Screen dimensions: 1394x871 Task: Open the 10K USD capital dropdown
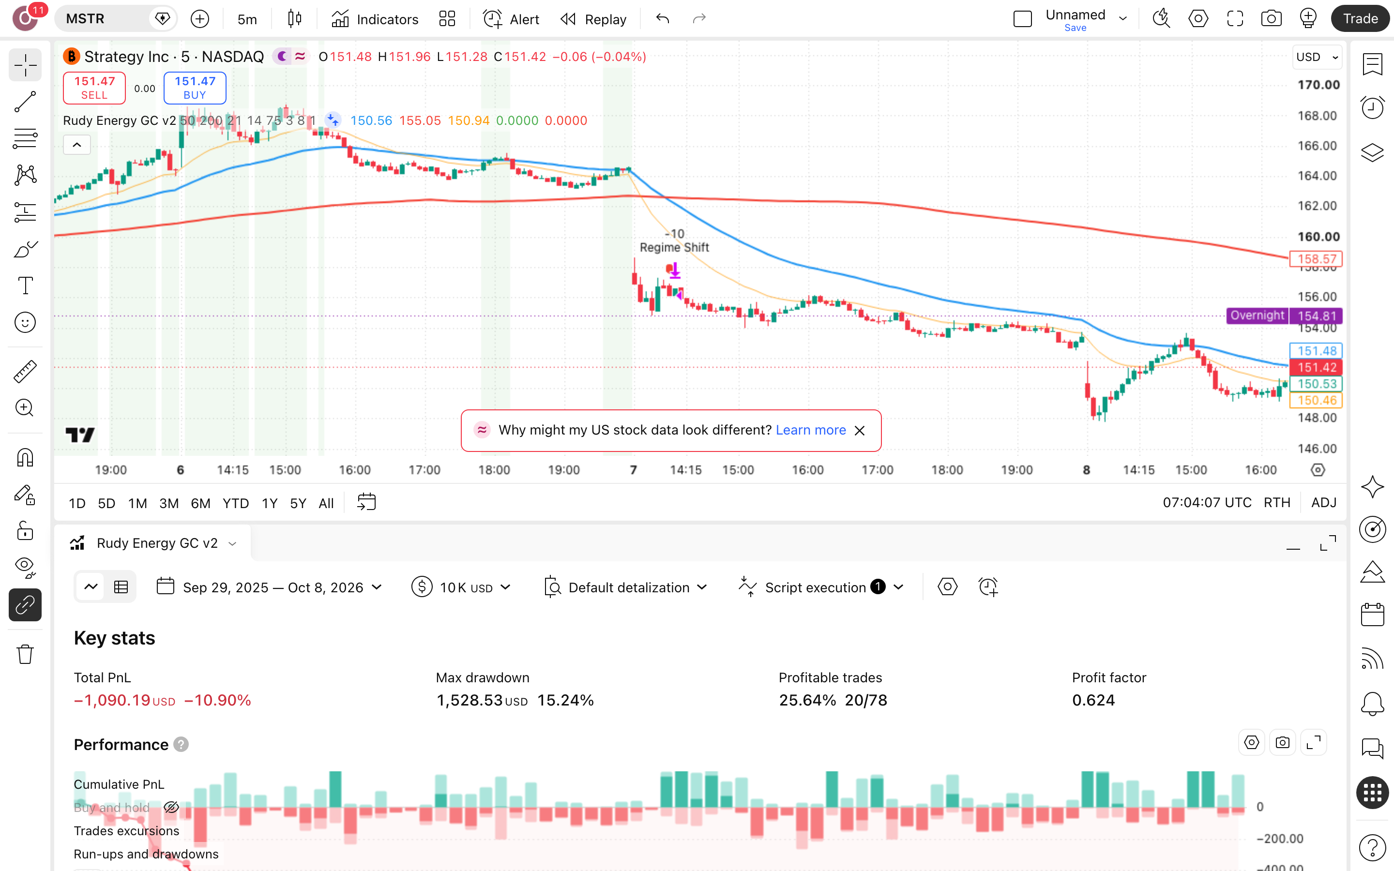point(461,587)
